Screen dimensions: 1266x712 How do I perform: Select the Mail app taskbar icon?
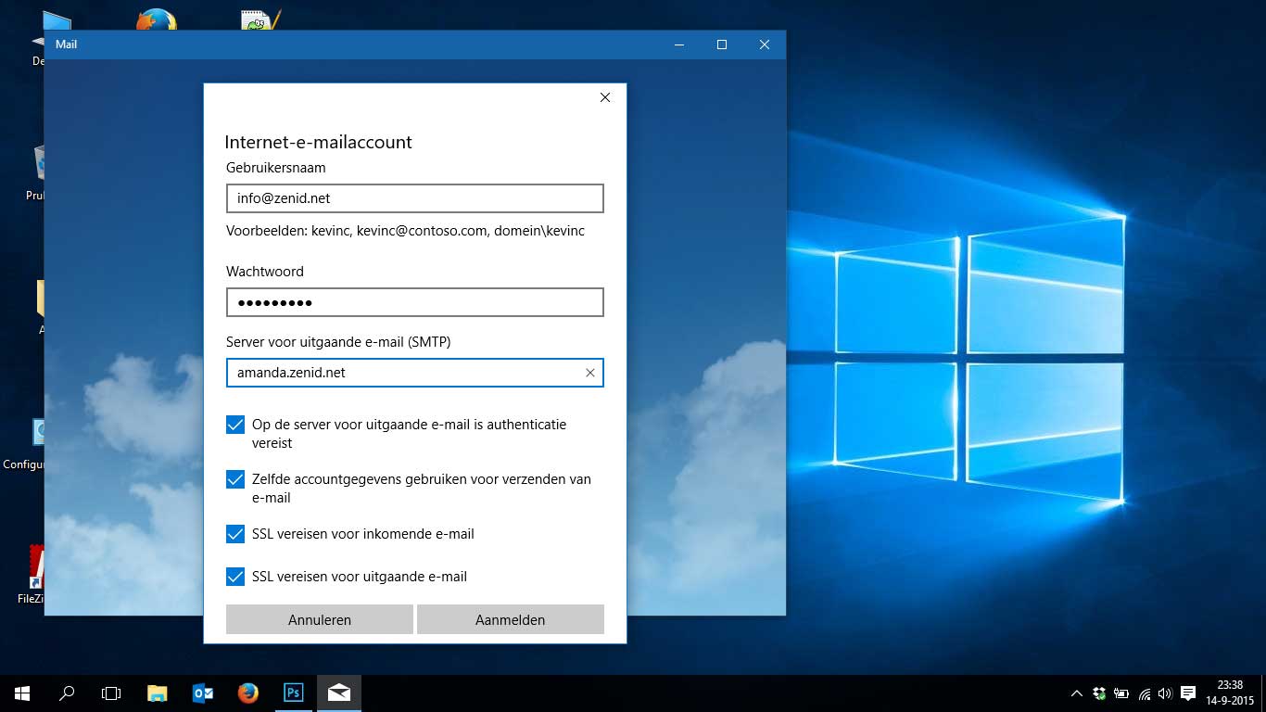click(338, 693)
